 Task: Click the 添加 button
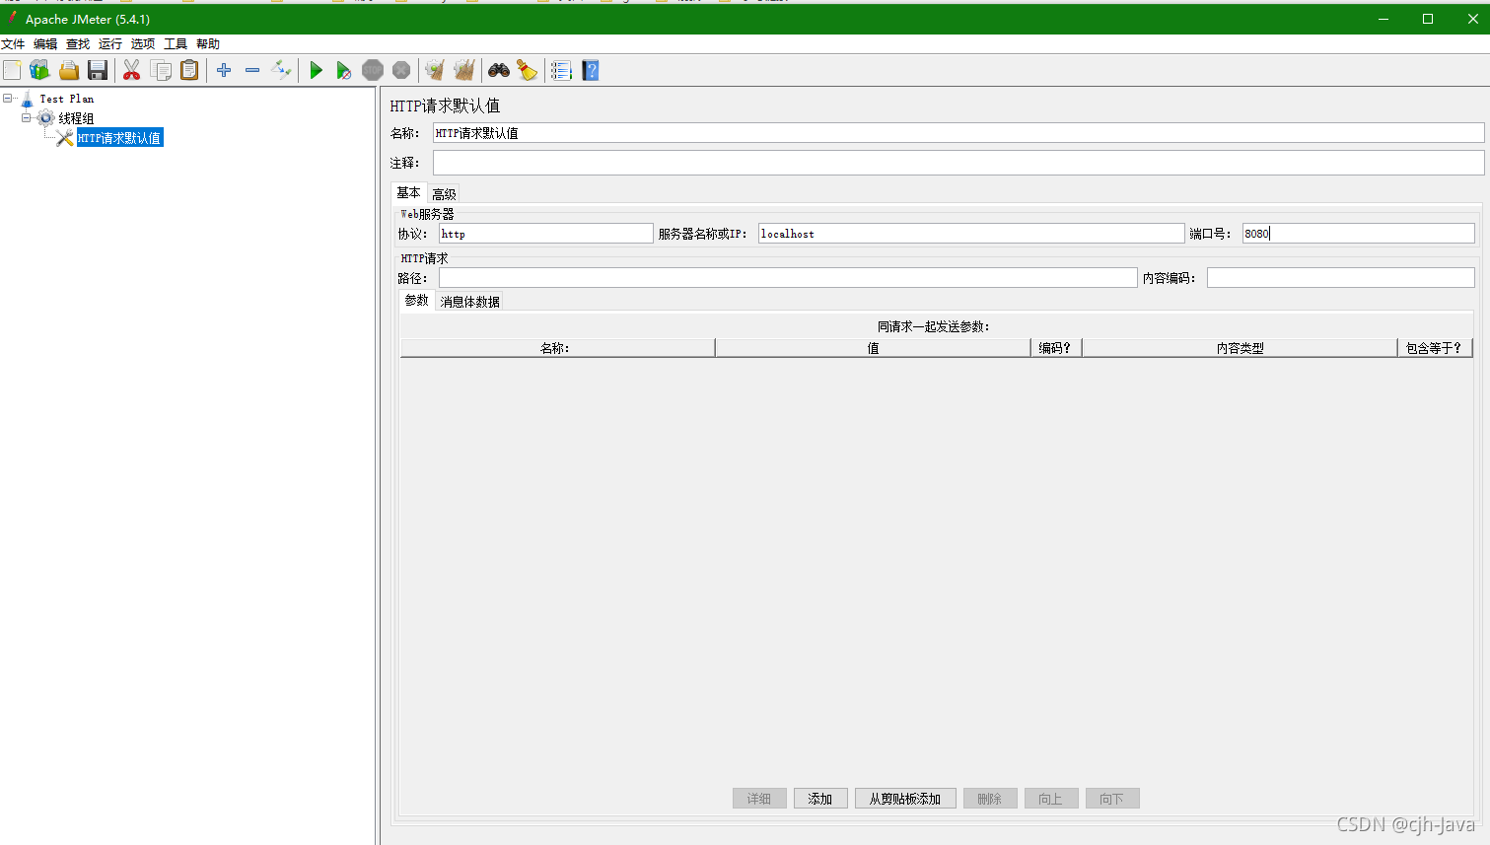point(820,799)
